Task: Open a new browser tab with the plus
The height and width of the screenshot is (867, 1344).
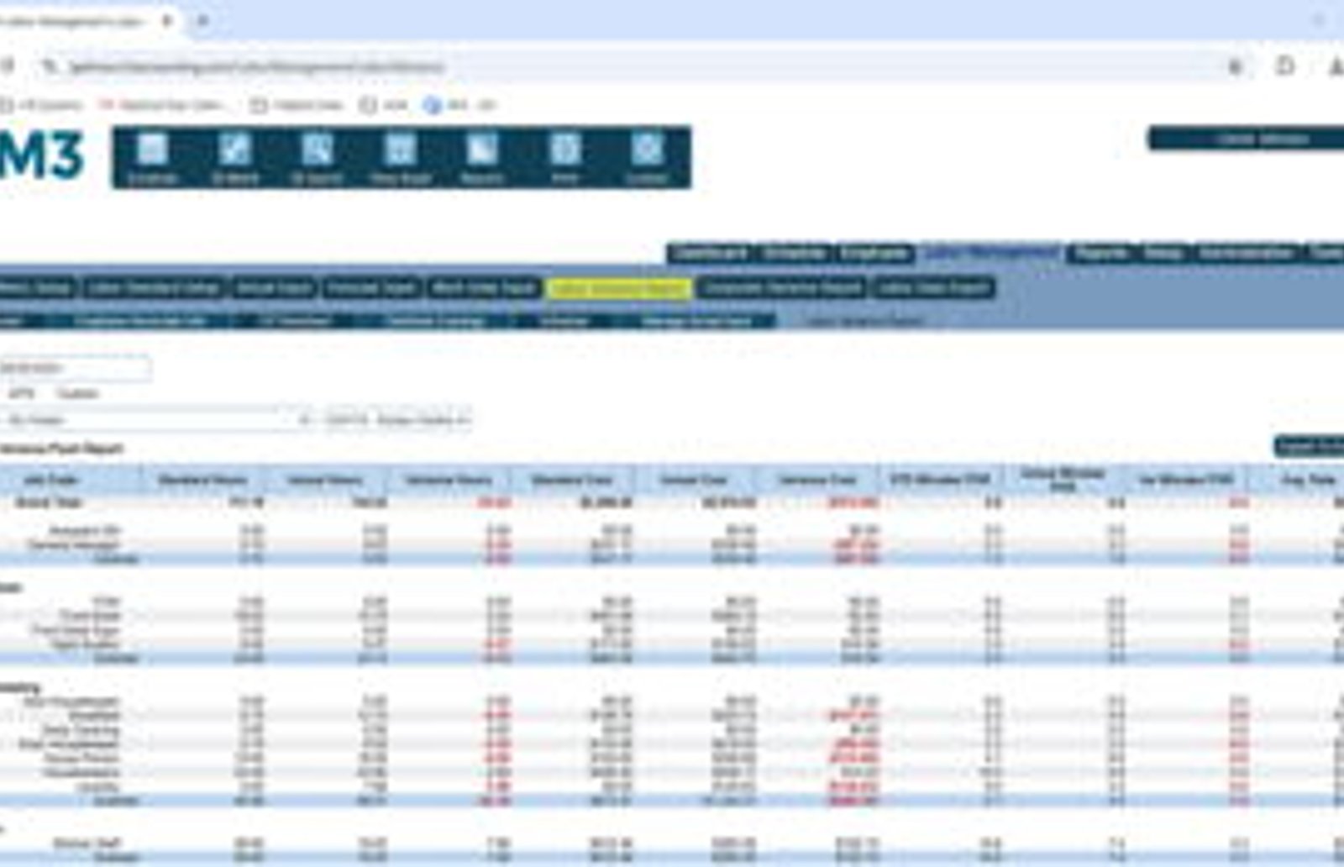Action: (x=202, y=21)
